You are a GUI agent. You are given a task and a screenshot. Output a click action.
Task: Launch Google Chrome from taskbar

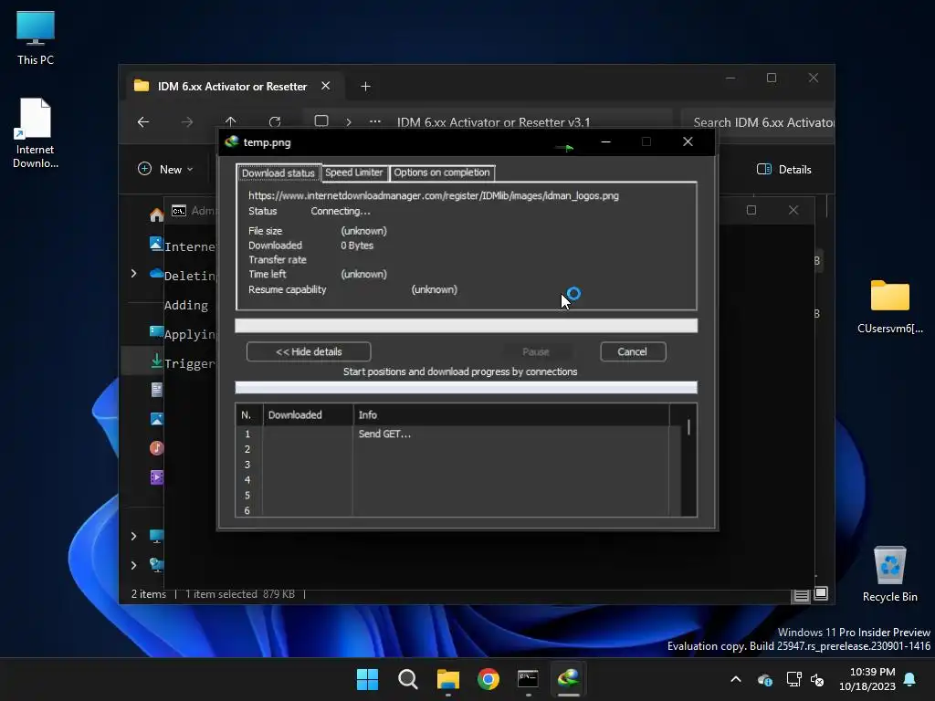pyautogui.click(x=489, y=679)
